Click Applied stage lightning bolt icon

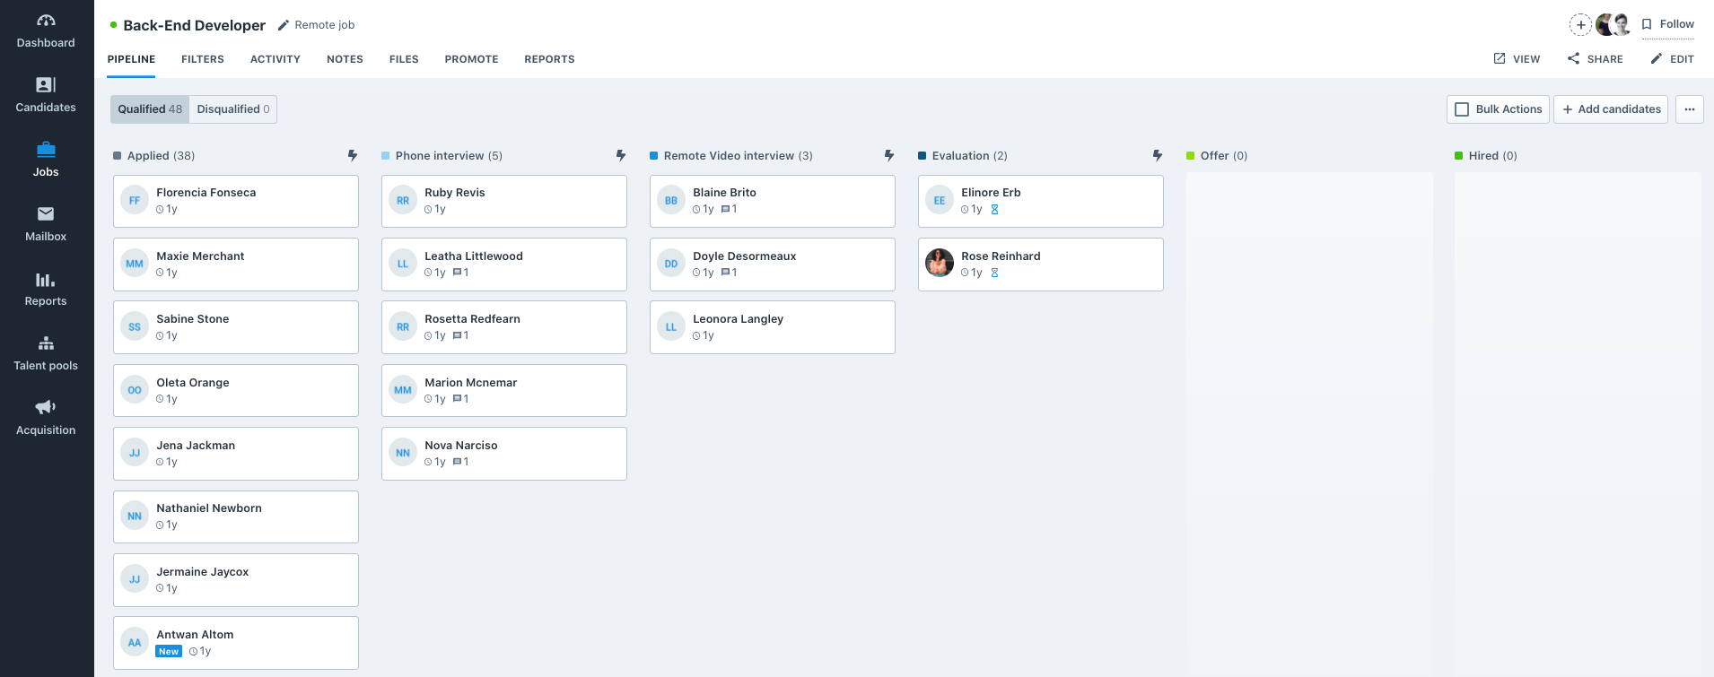click(x=353, y=156)
